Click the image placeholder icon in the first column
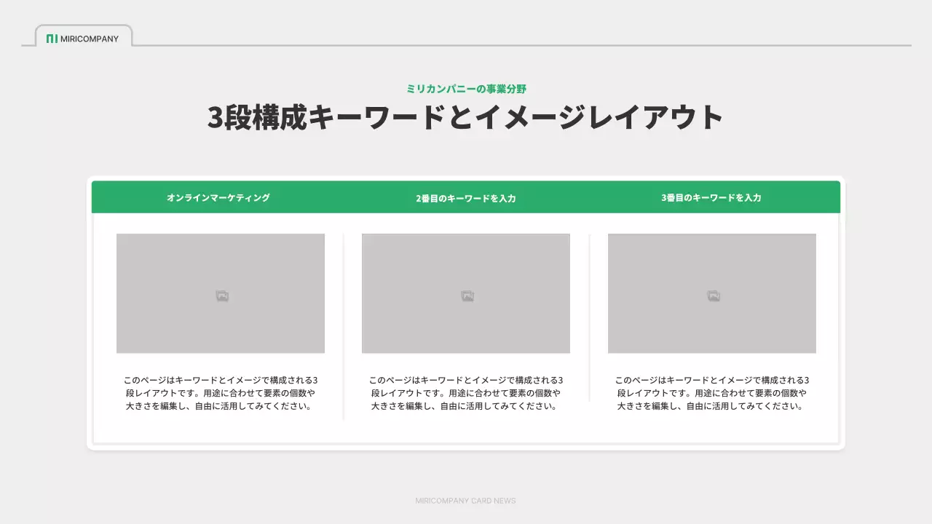932x524 pixels. (x=221, y=295)
